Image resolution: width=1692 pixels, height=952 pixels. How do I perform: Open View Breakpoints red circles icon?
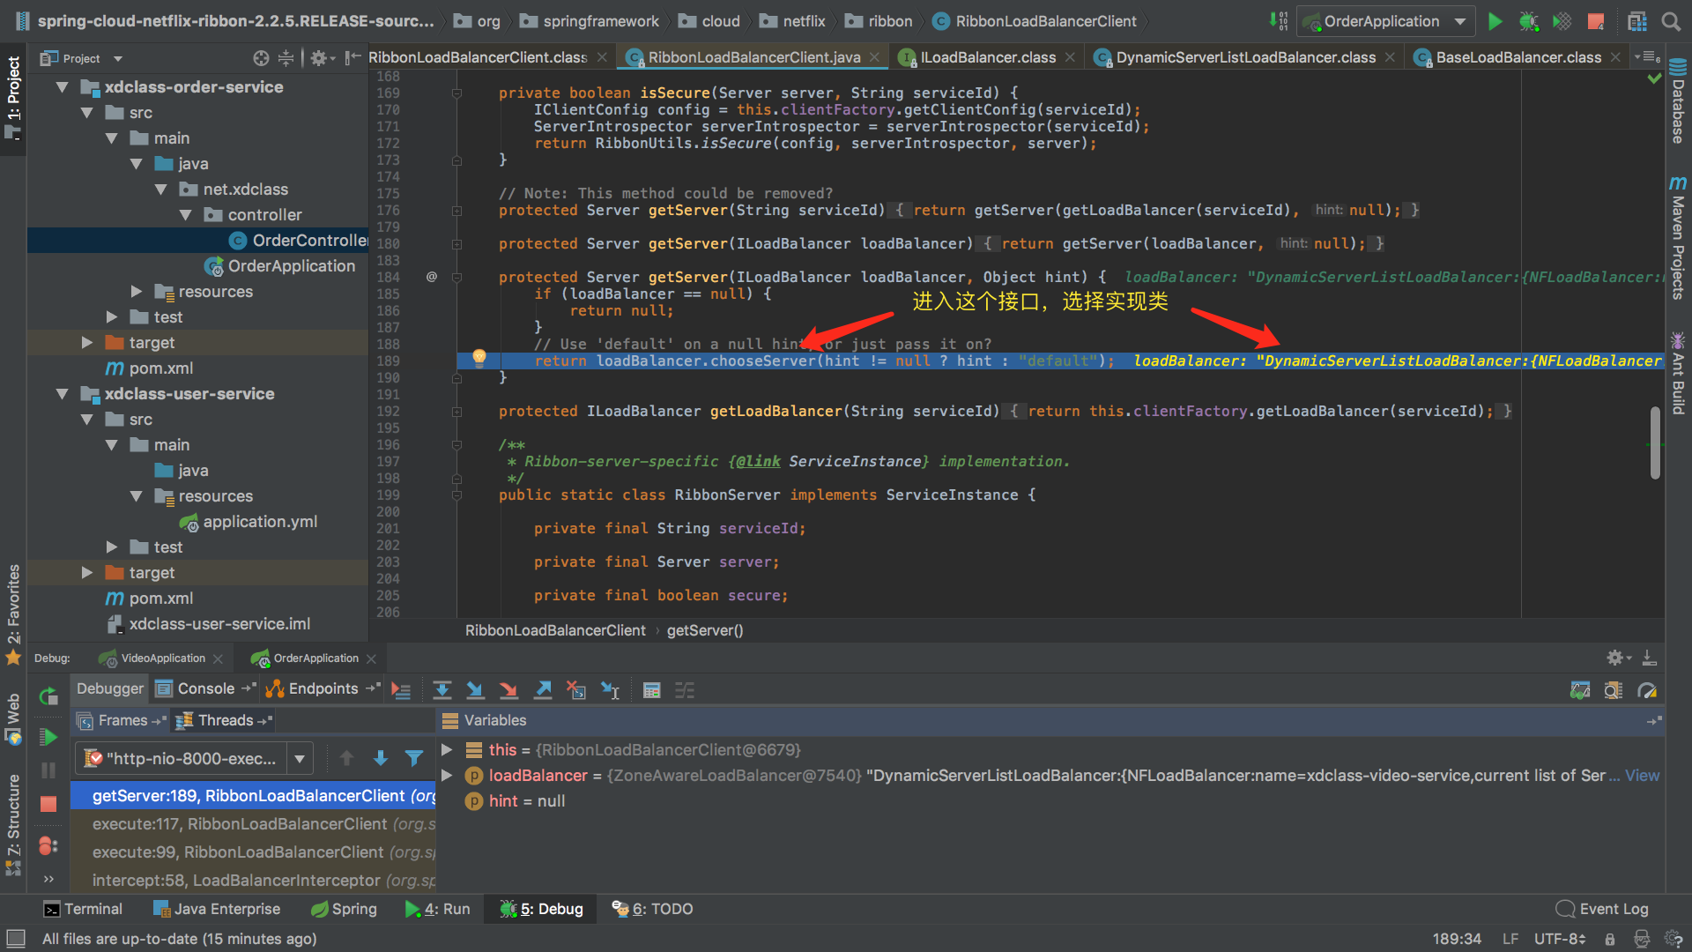(48, 846)
